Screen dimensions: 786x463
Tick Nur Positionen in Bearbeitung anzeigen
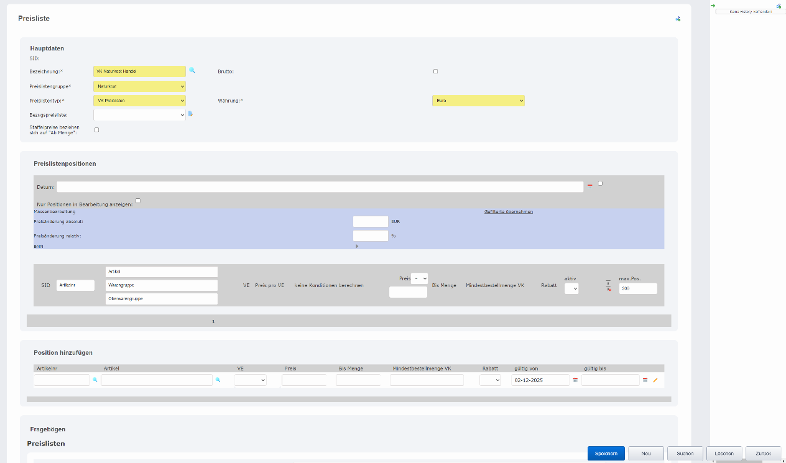tap(138, 201)
